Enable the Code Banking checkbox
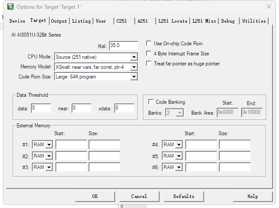Screen dimensions: 279x208 coord(151,102)
